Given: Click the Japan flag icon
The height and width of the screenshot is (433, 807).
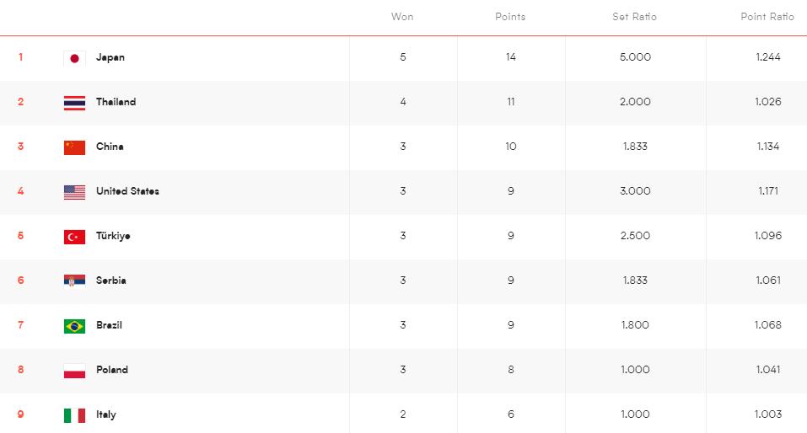Looking at the screenshot, I should click(74, 58).
